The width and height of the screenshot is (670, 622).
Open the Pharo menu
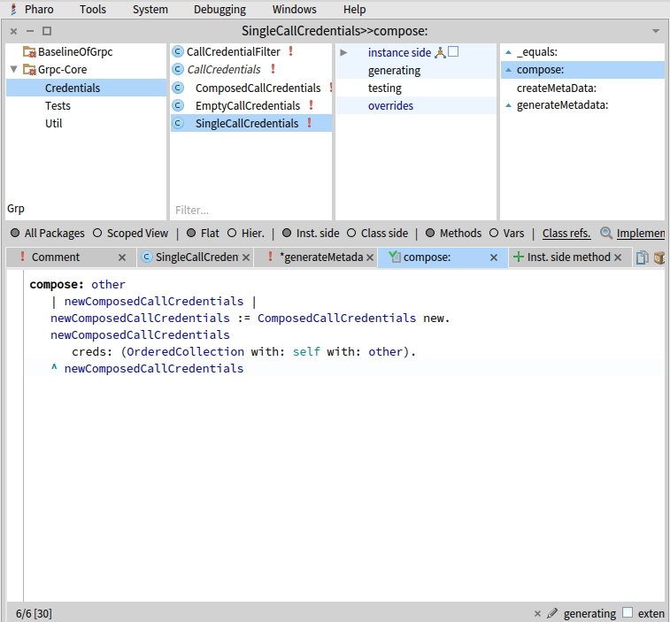39,9
